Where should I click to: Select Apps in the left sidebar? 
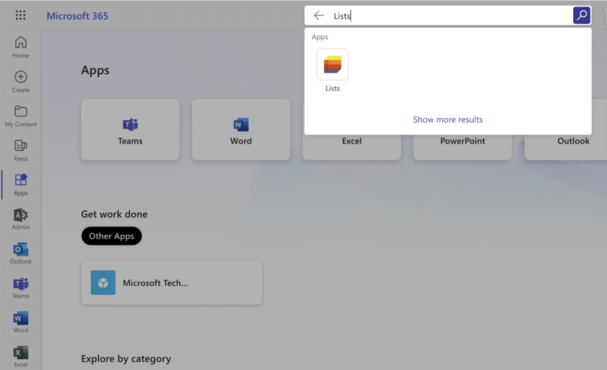[21, 184]
